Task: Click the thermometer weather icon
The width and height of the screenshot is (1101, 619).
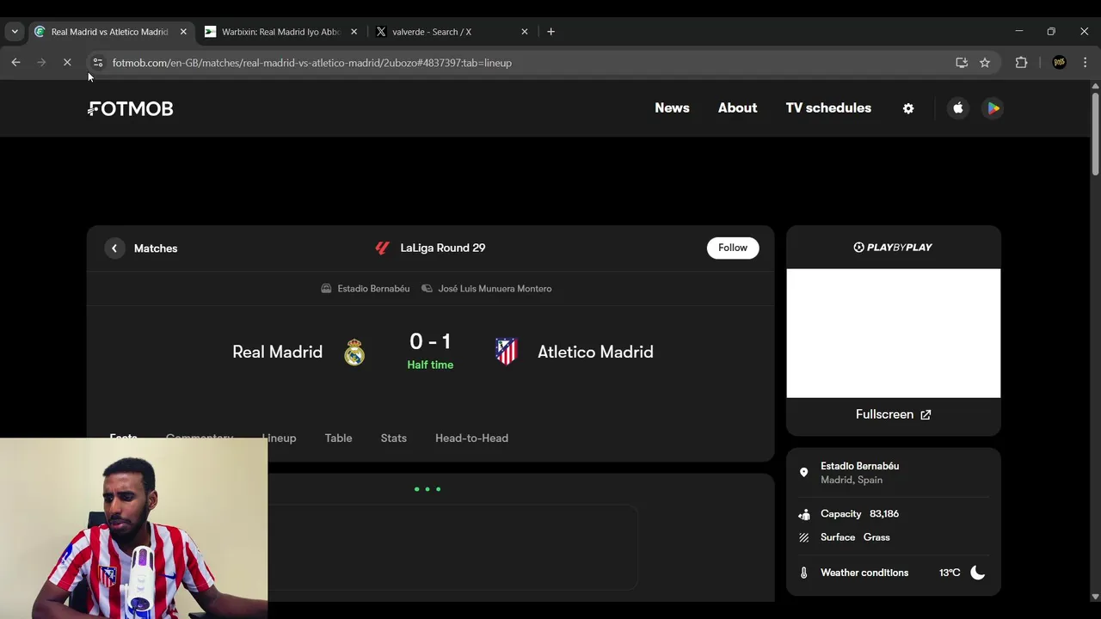Action: [804, 573]
